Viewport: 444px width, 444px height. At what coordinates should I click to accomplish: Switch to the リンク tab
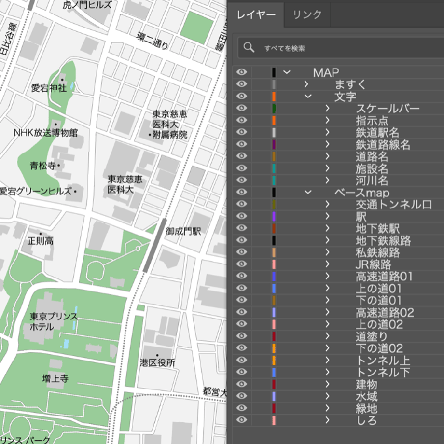[307, 15]
